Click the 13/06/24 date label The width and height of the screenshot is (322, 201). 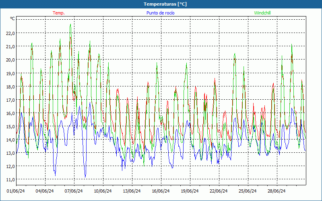[132, 191]
